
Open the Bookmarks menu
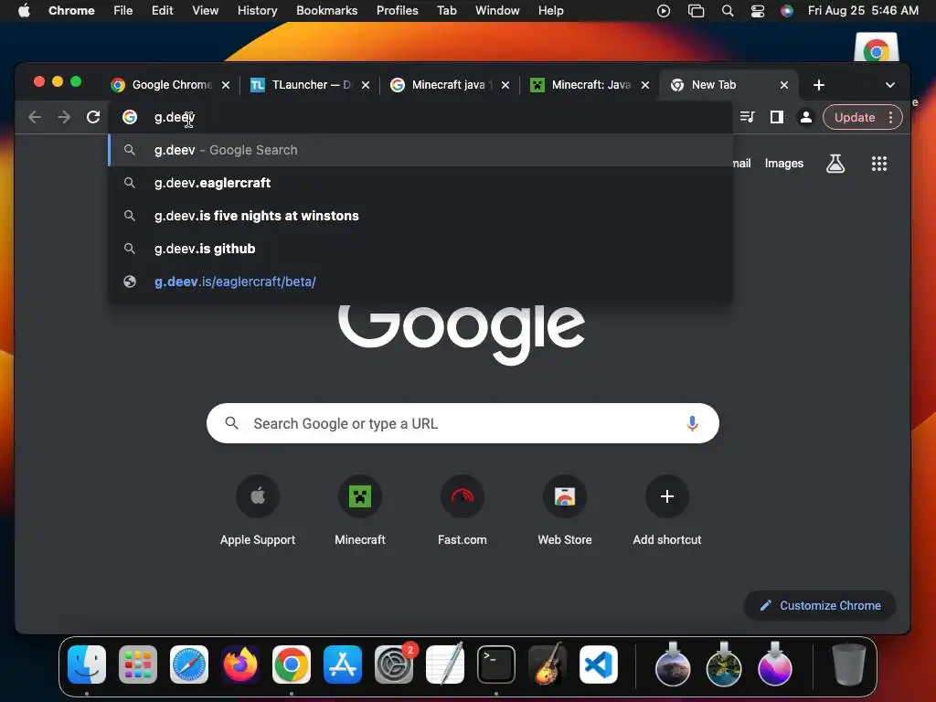point(326,11)
